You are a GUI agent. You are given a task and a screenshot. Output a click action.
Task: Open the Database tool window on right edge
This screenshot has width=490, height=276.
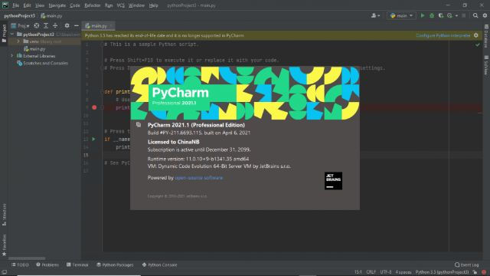pos(486,36)
